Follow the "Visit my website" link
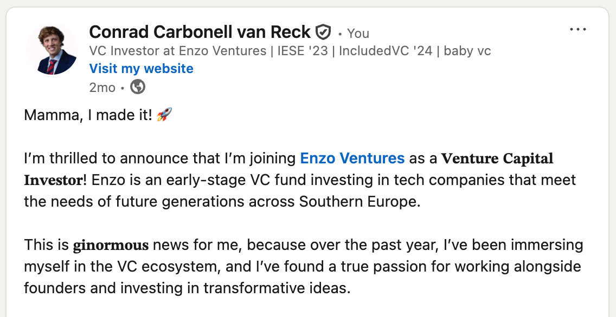This screenshot has width=616, height=317. pos(142,69)
